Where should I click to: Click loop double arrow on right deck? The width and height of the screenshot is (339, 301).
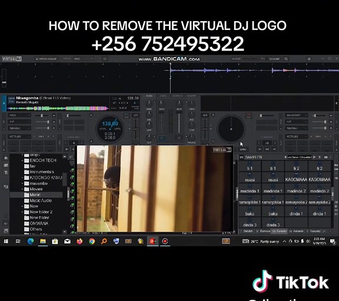coord(275,143)
